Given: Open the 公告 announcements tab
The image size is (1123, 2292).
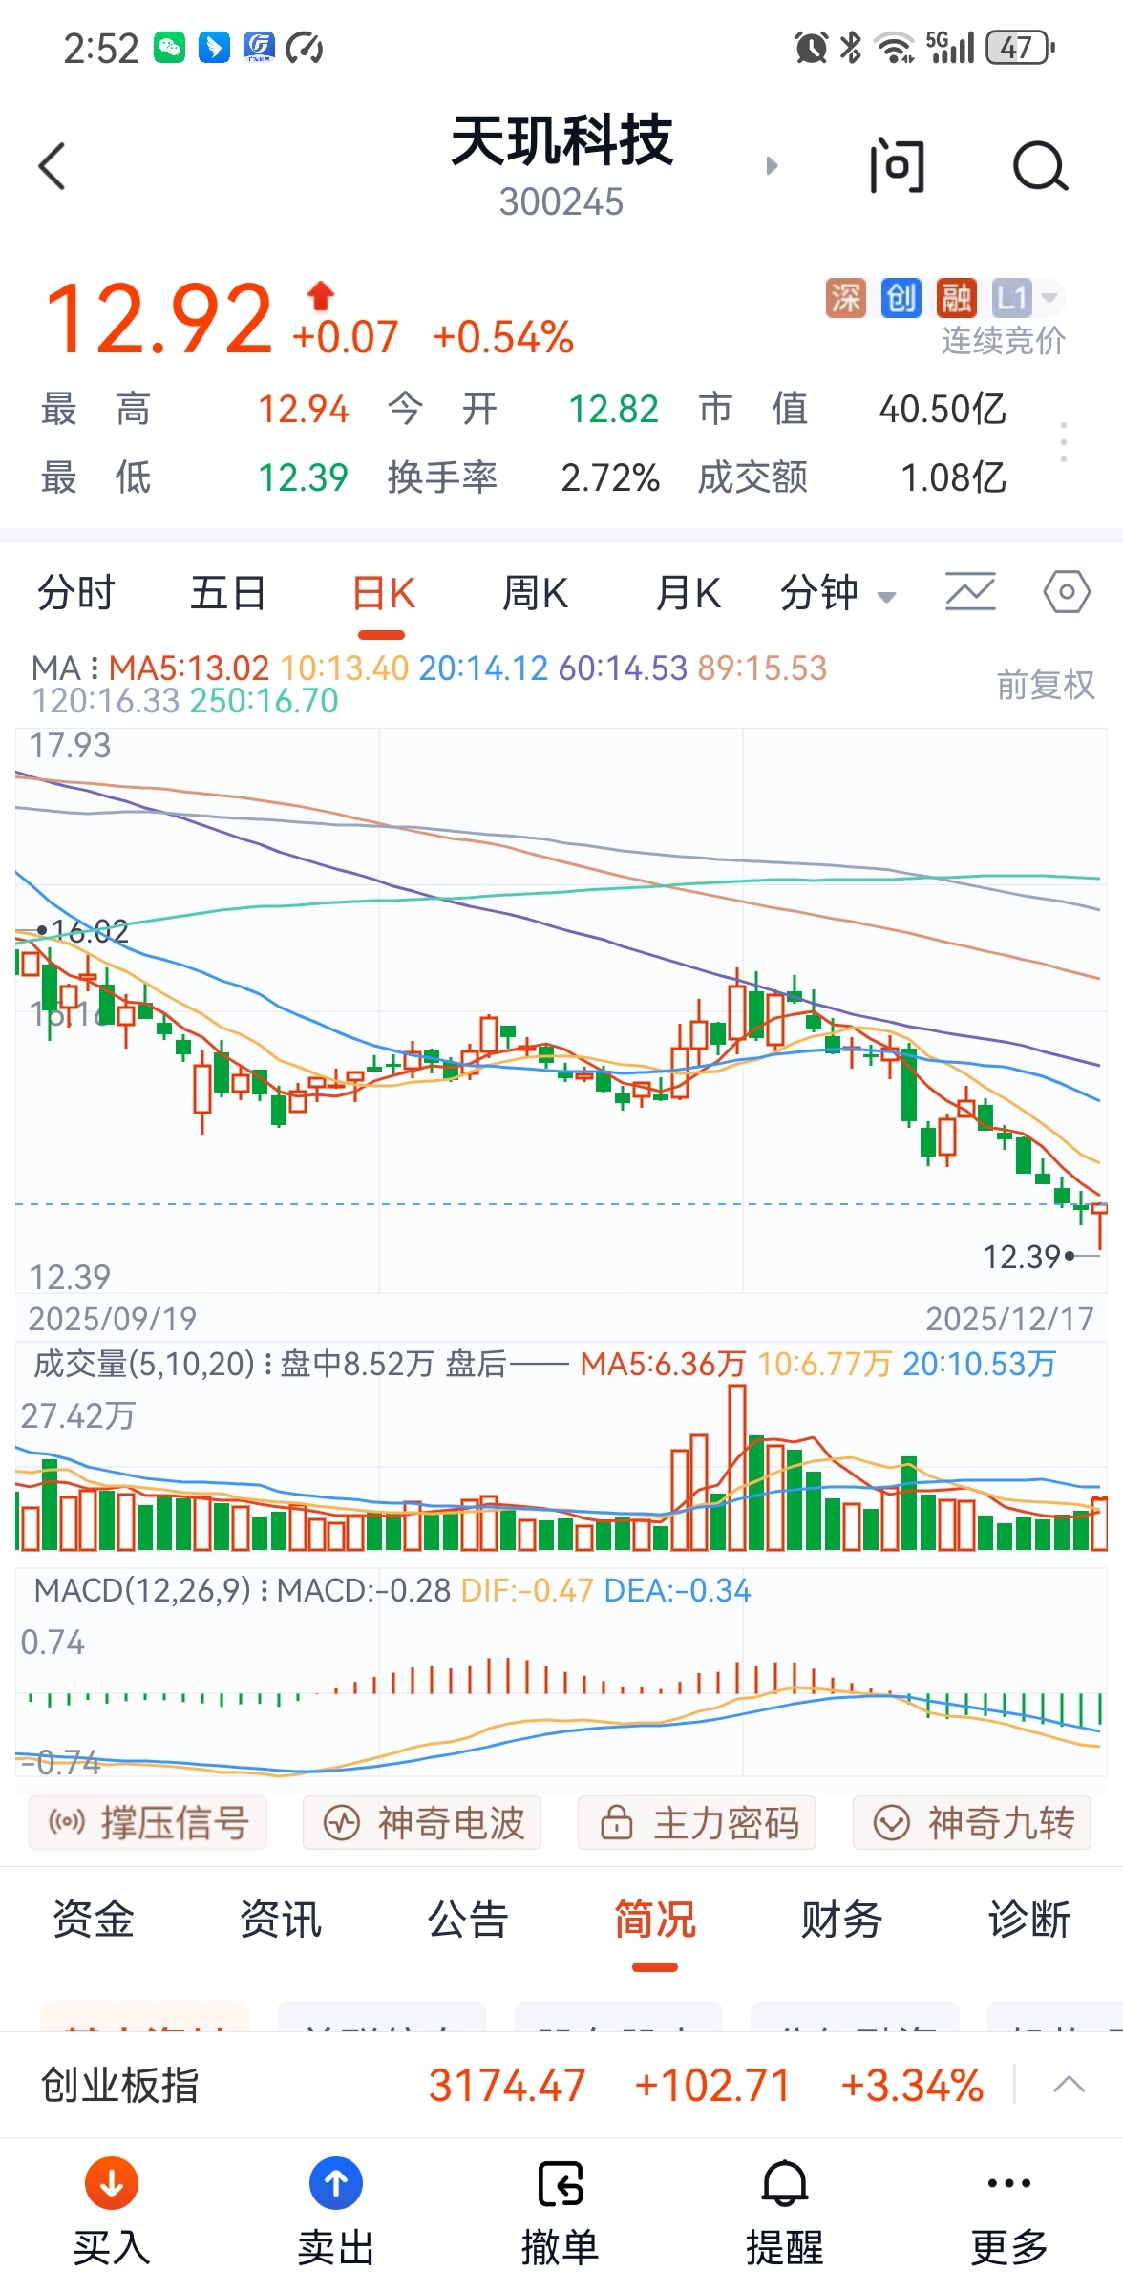Looking at the screenshot, I should (x=468, y=1919).
